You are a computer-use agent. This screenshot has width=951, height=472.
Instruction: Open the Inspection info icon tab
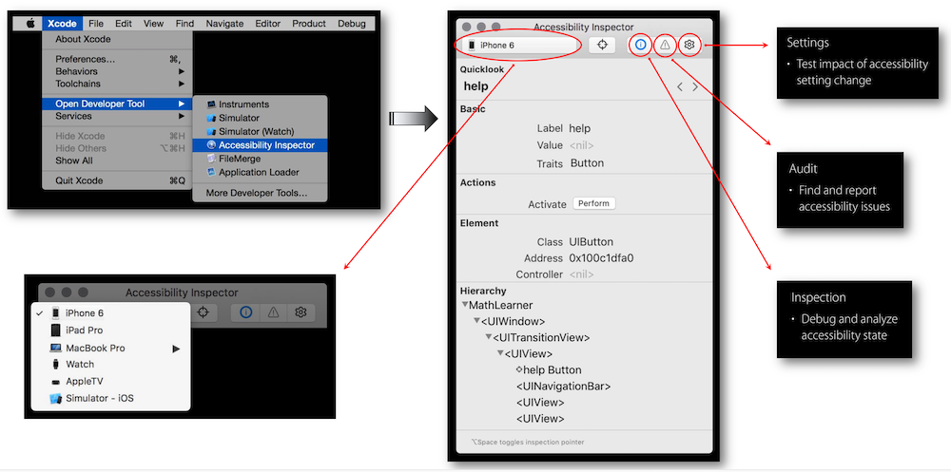(641, 45)
